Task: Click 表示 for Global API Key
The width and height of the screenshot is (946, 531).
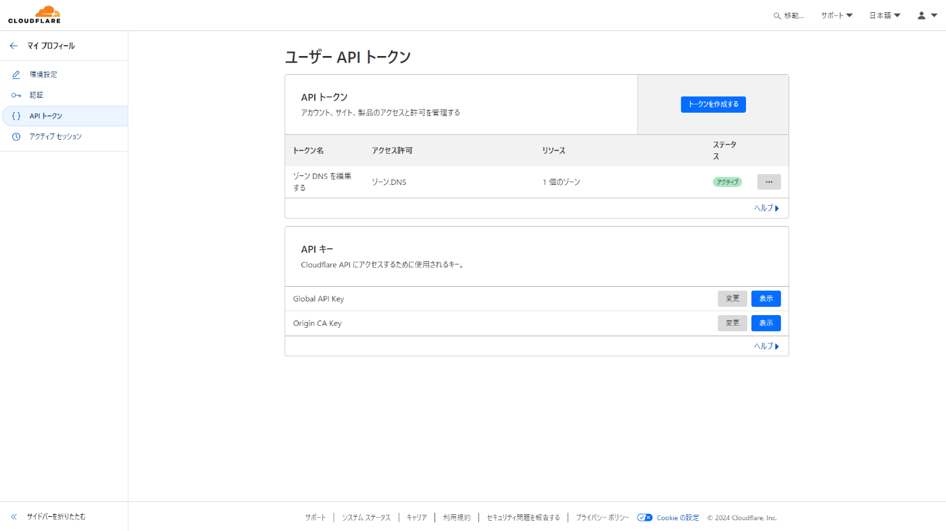Action: [766, 299]
